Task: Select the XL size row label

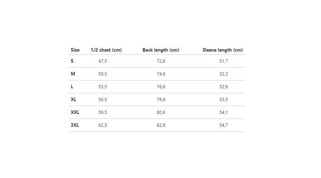Action: (73, 100)
